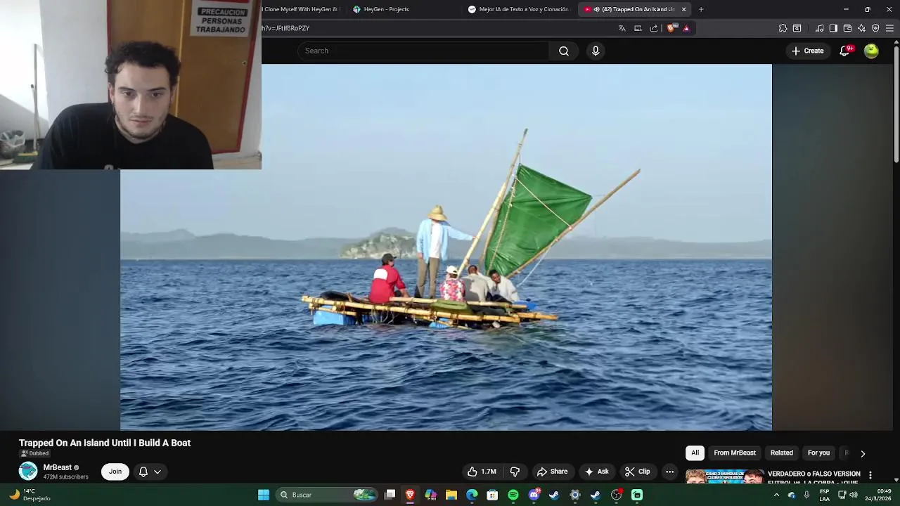The width and height of the screenshot is (900, 506).
Task: Open the MrBeast channel avatar
Action: click(x=28, y=471)
